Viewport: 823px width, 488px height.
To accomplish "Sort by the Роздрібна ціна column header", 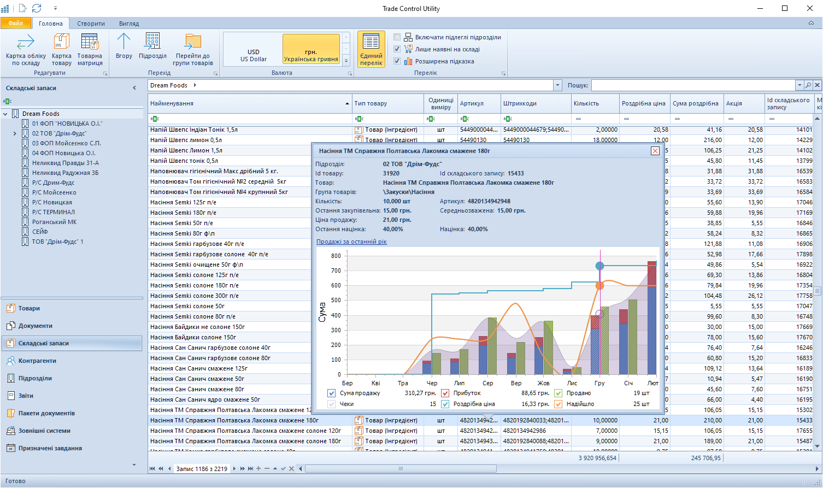I will tap(644, 103).
